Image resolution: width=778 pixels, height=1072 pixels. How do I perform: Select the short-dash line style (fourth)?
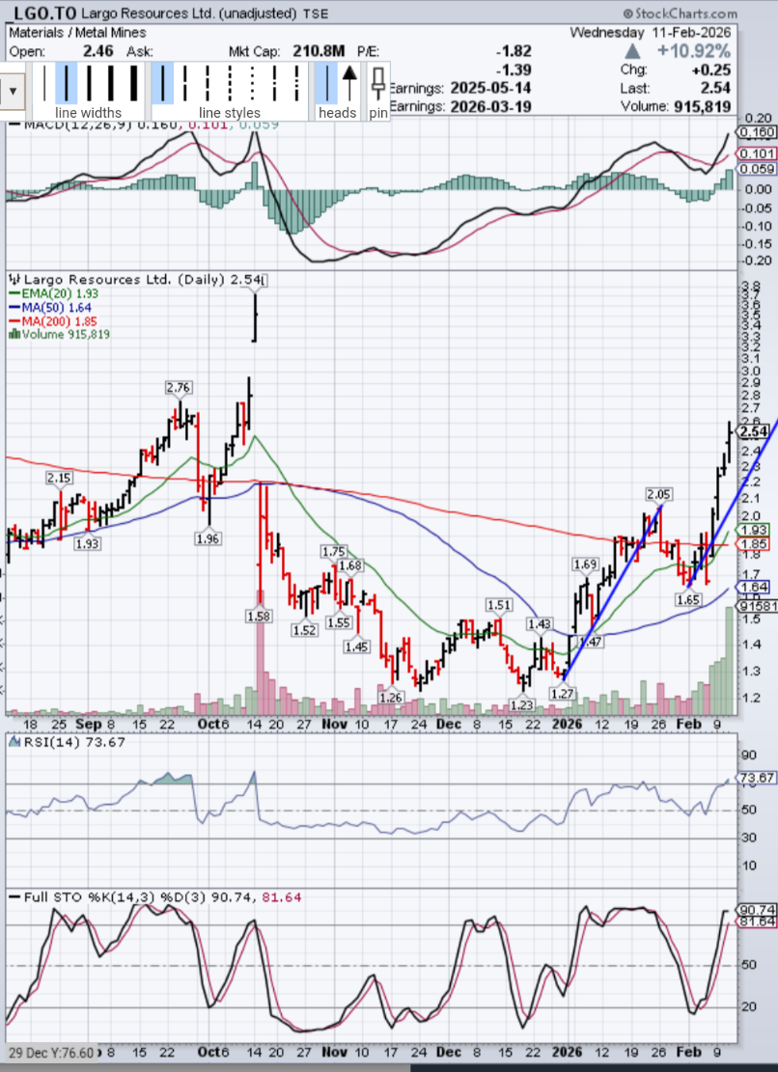(x=230, y=83)
